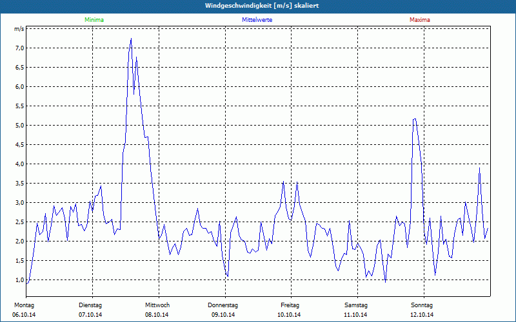Click the 3,5 y-axis value
Image resolution: width=516 pixels, height=322 pixels.
point(20,184)
